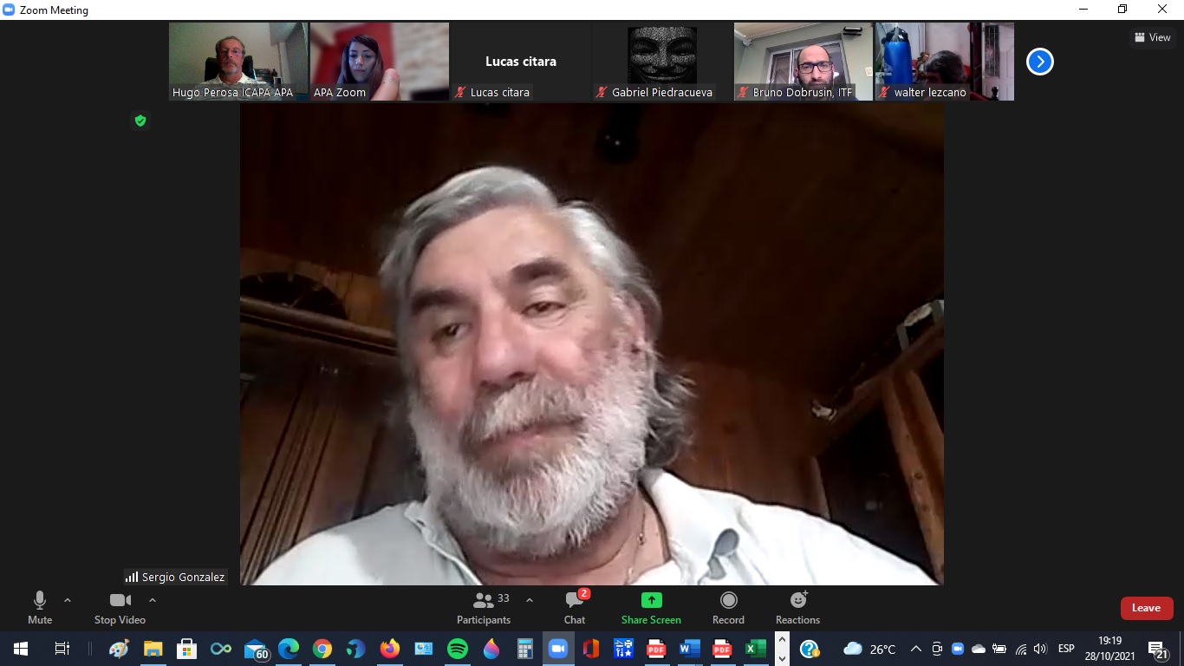
Task: Show hidden system tray icons
Action: tap(915, 649)
